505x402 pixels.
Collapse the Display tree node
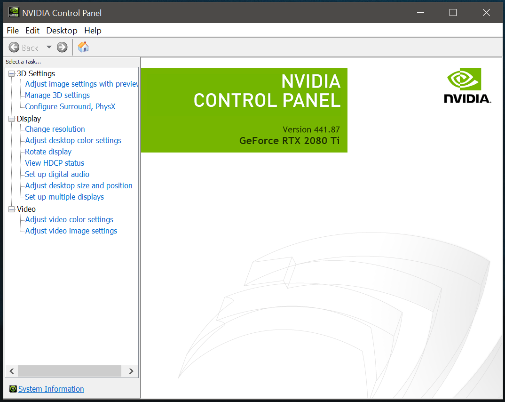[x=12, y=119]
